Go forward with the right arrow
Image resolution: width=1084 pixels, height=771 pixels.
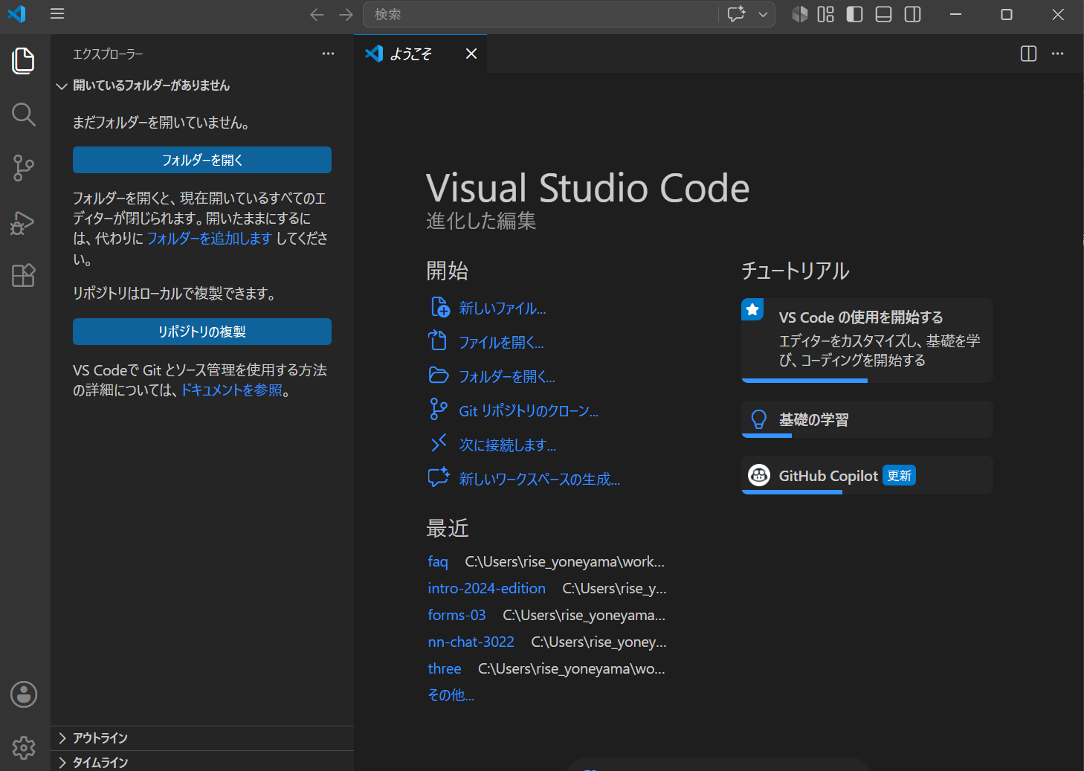[346, 14]
